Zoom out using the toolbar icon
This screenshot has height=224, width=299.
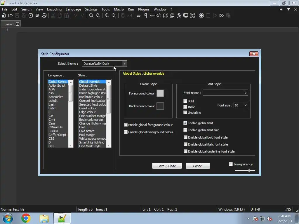114,16
